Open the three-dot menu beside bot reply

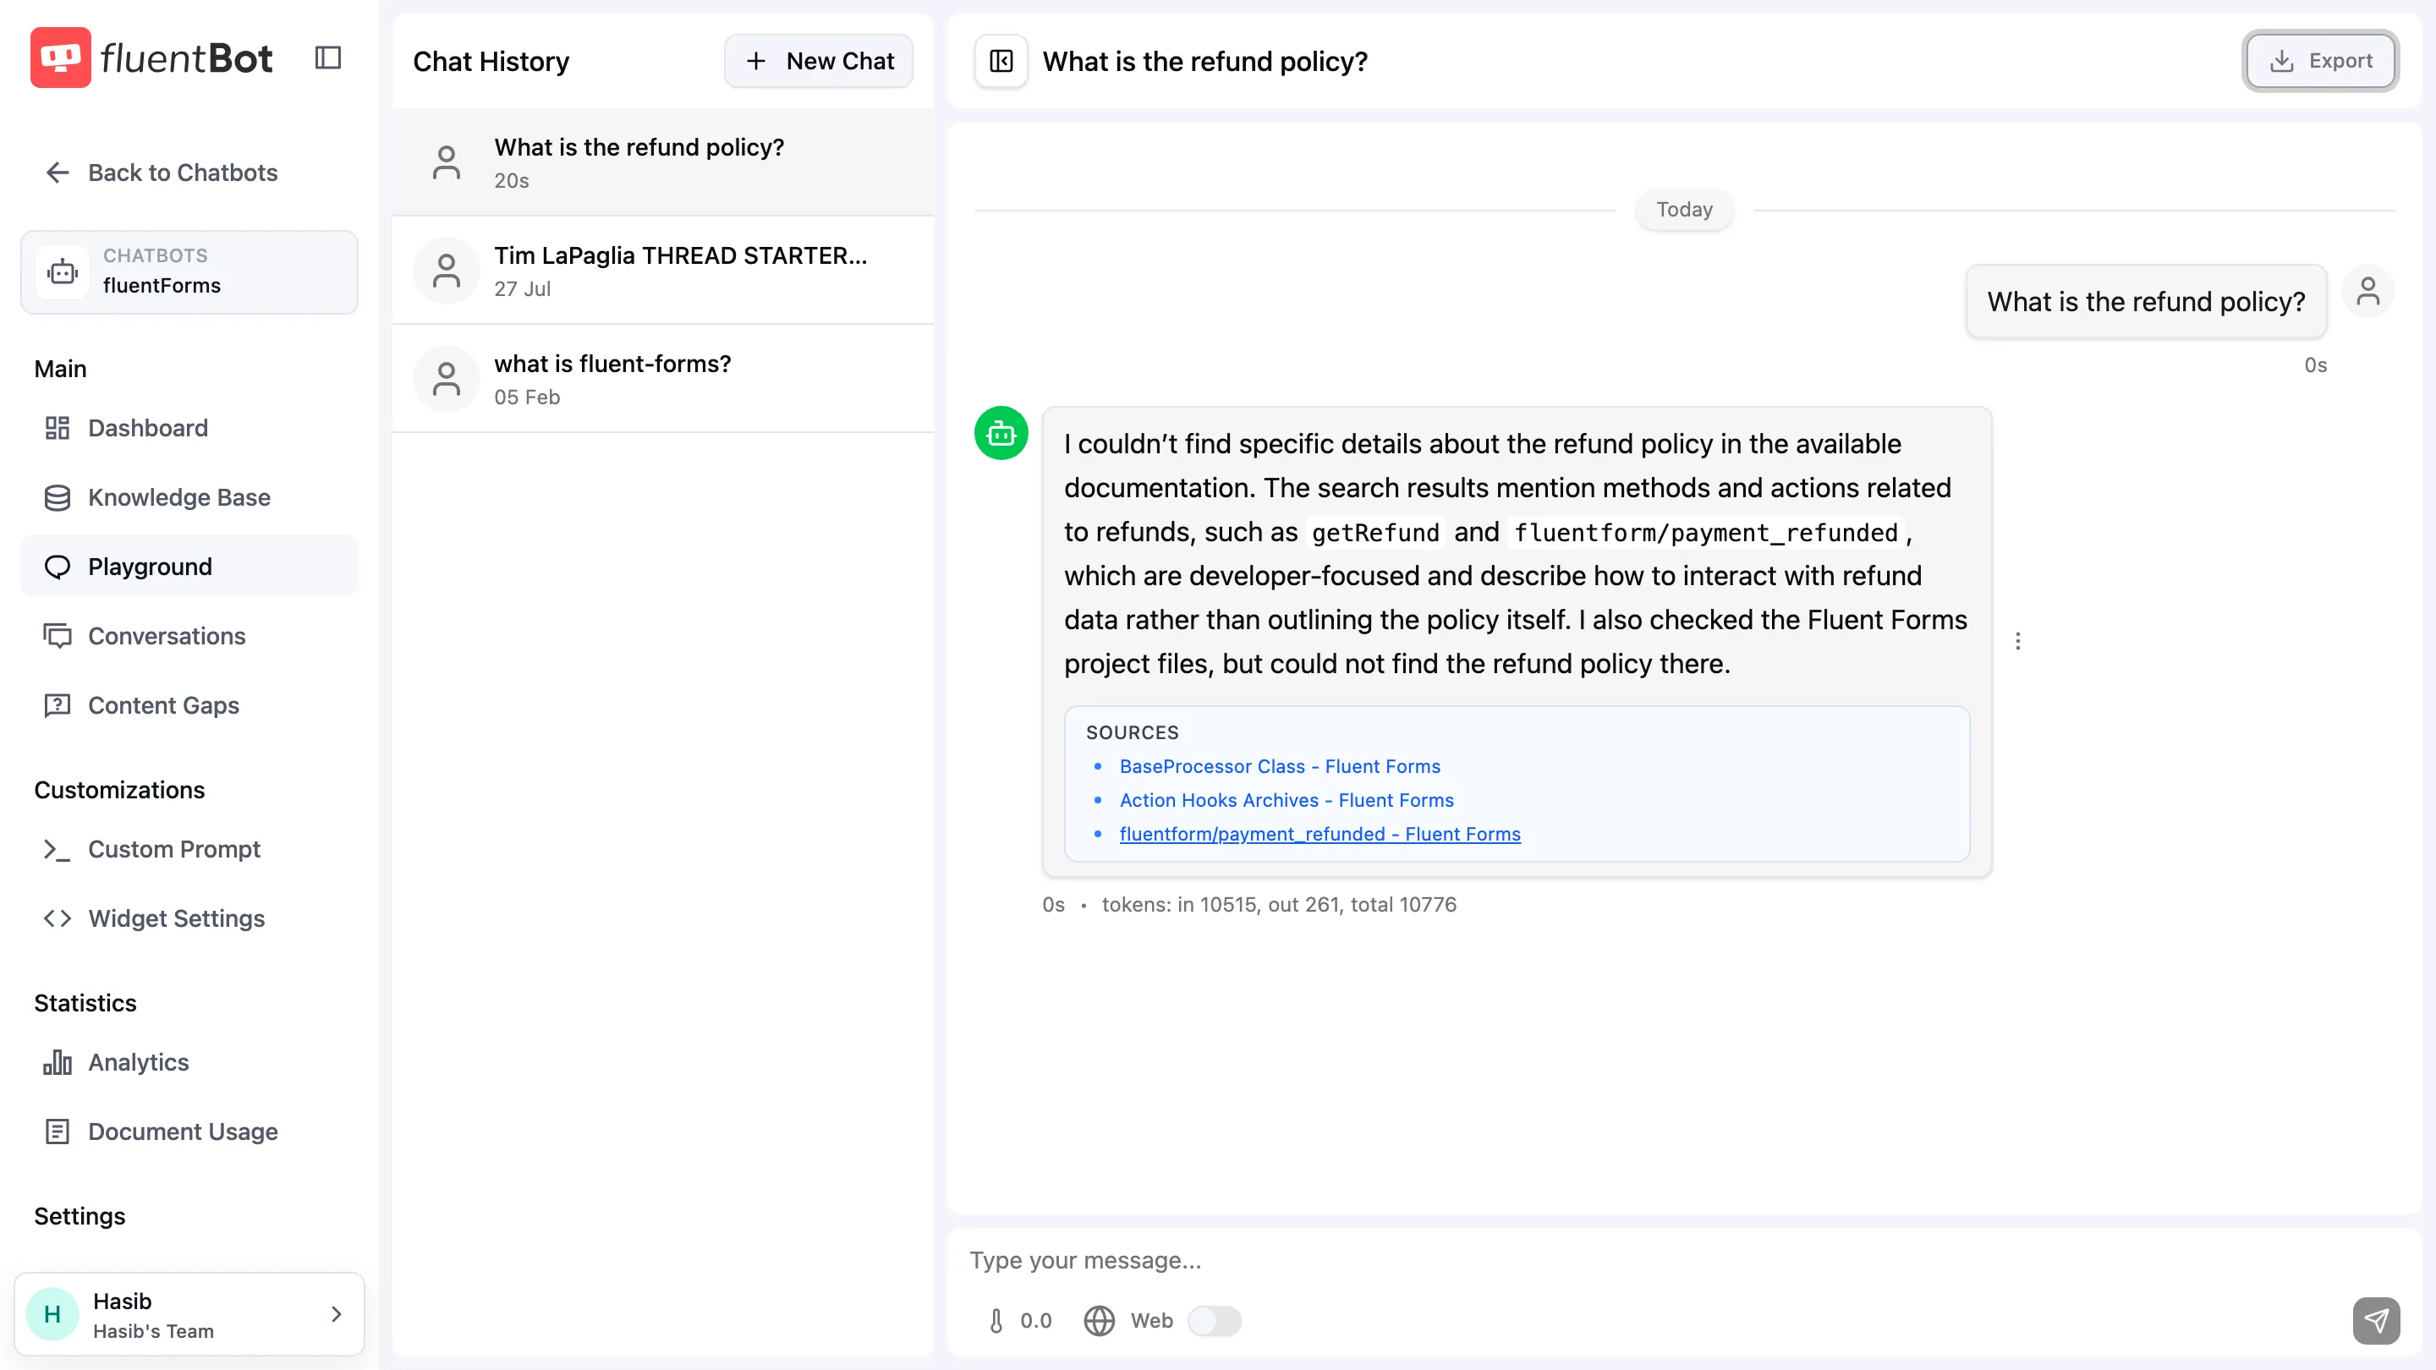[2017, 641]
